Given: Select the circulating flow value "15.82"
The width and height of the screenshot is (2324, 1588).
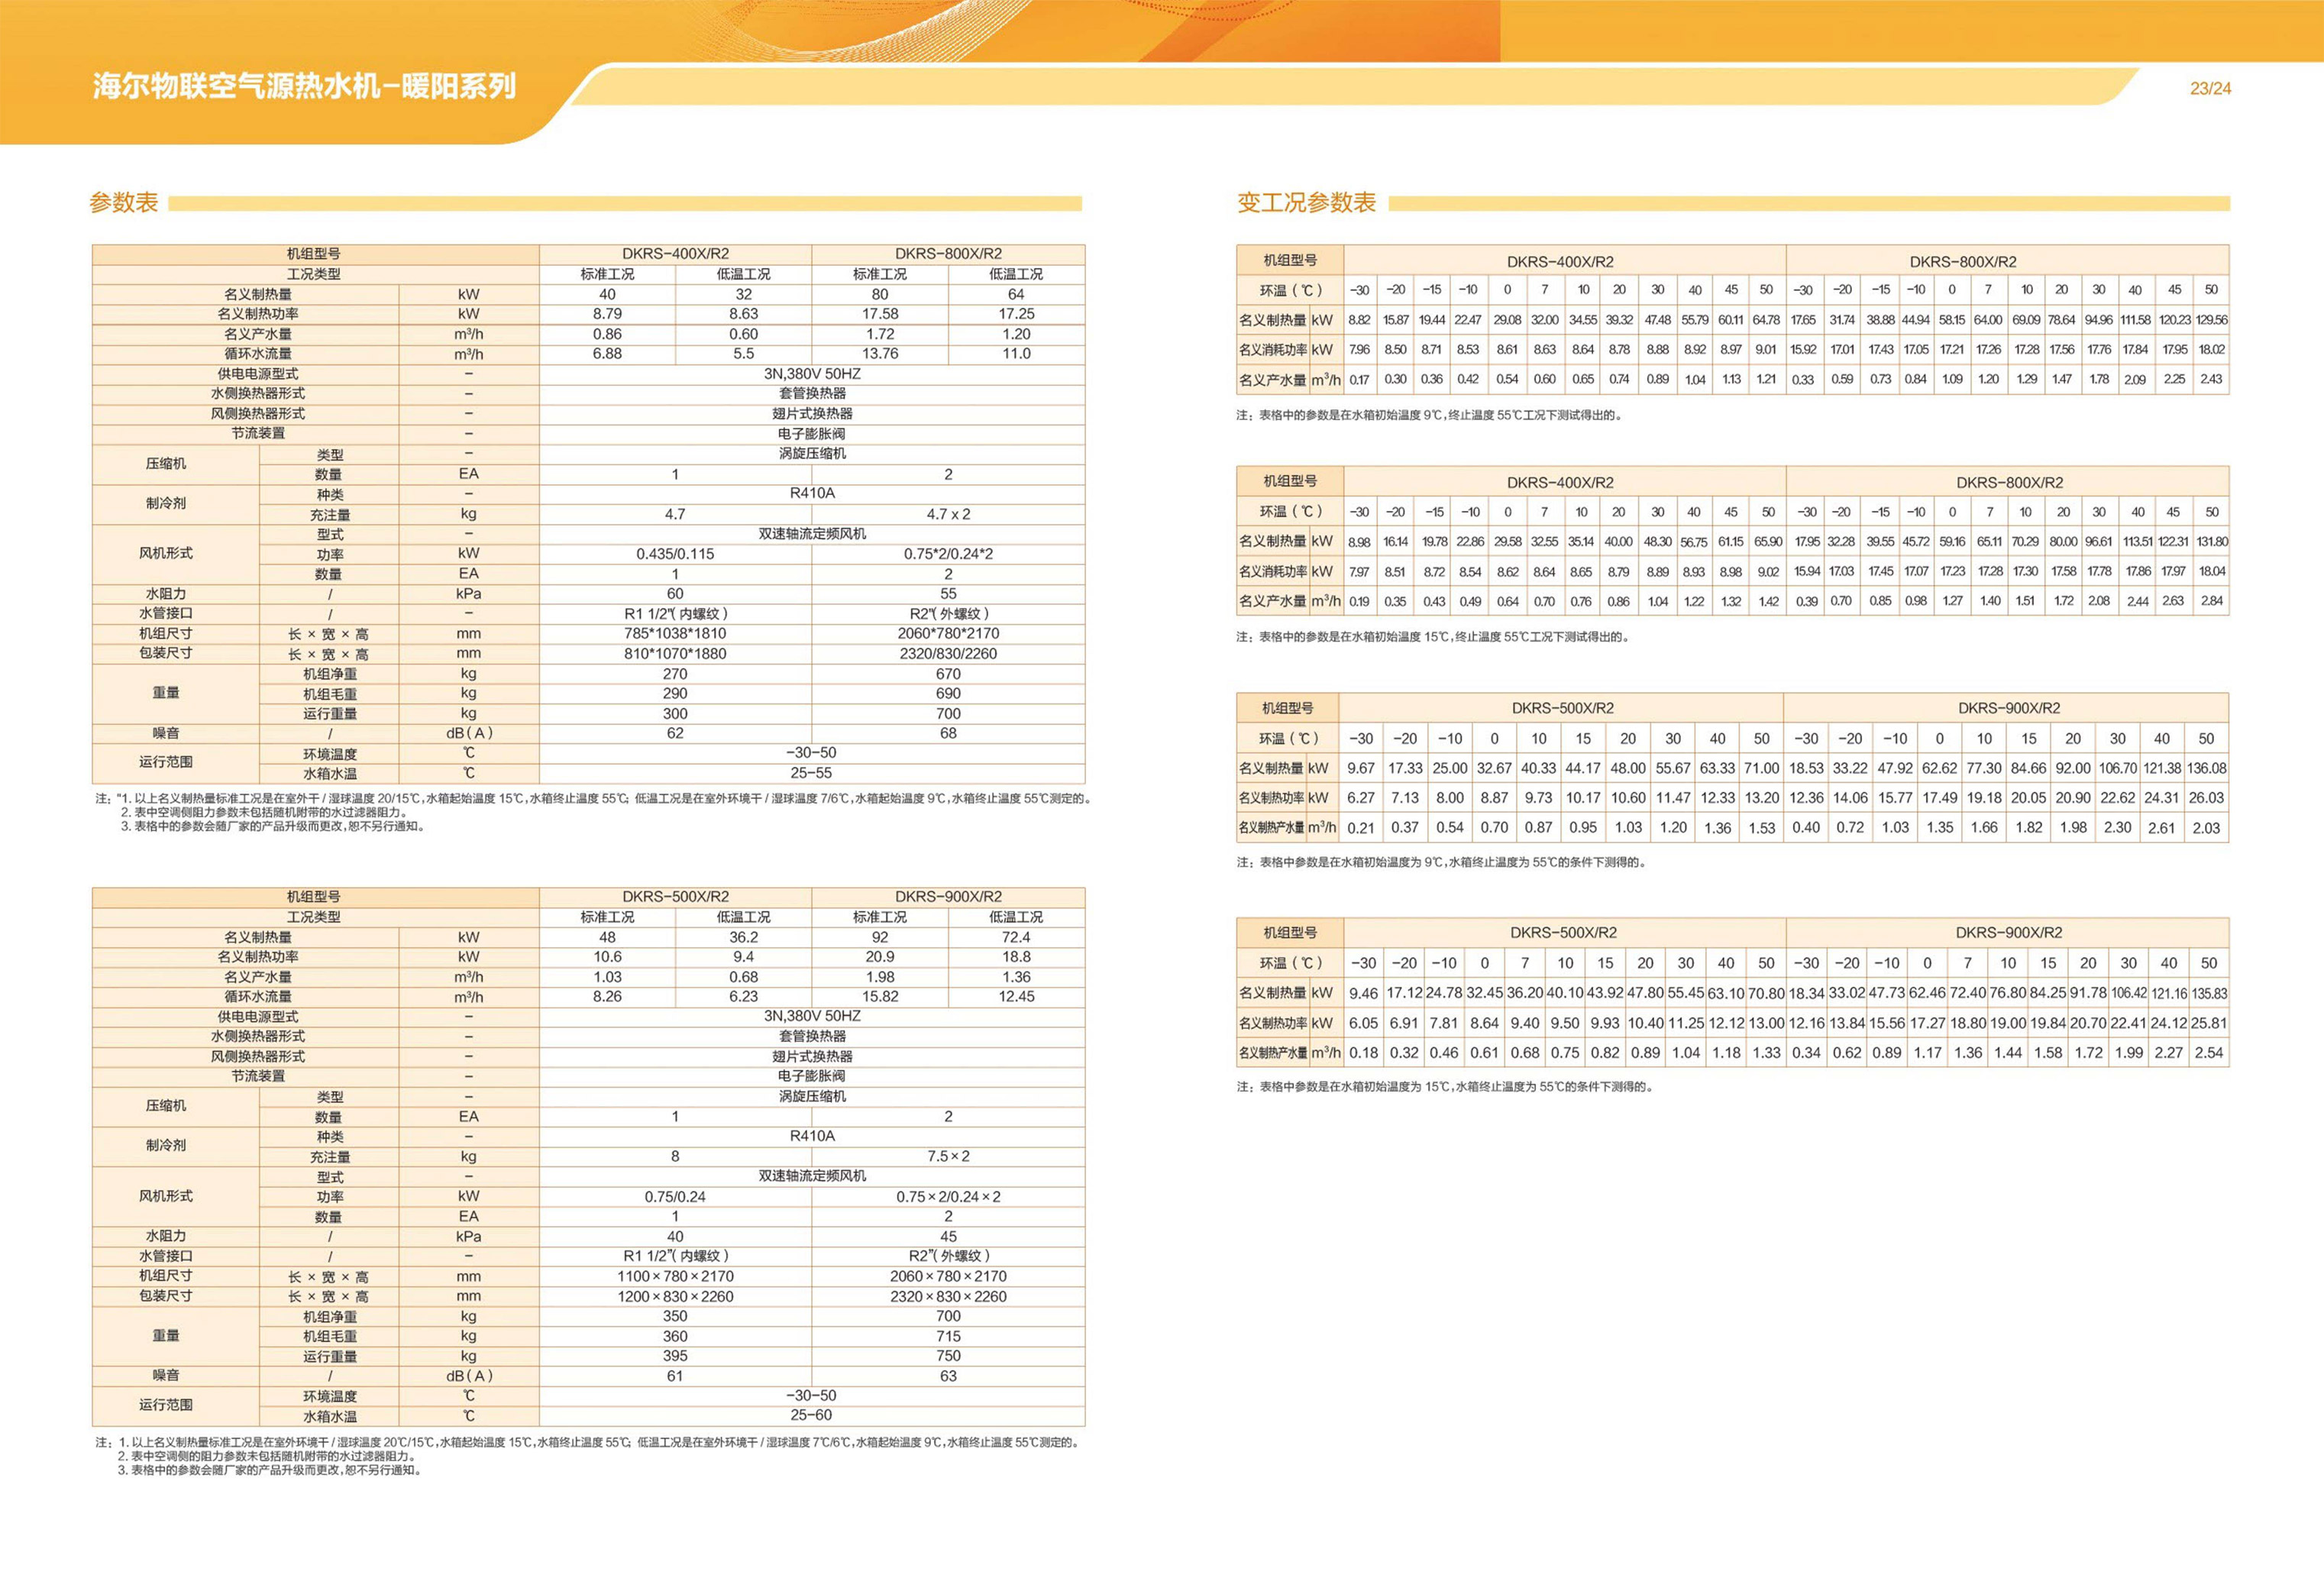Looking at the screenshot, I should click(x=880, y=996).
